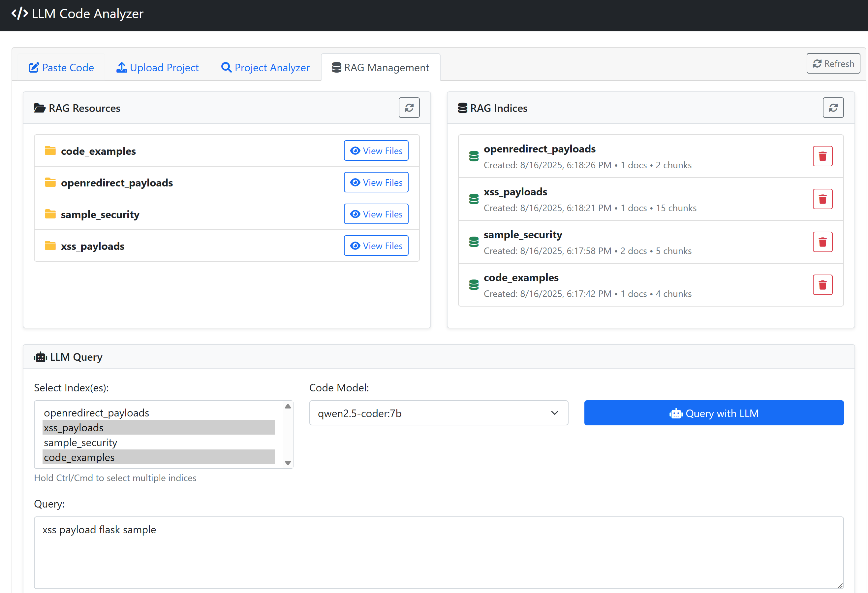Screen dimensions: 868x593
Task: Click the LLM Code Analyzer logo
Action: click(x=77, y=14)
